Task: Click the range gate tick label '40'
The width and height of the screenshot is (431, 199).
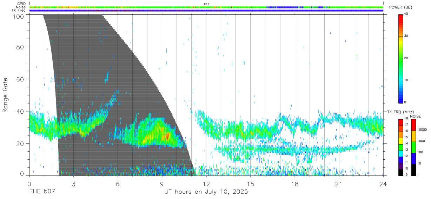Action: pos(21,111)
